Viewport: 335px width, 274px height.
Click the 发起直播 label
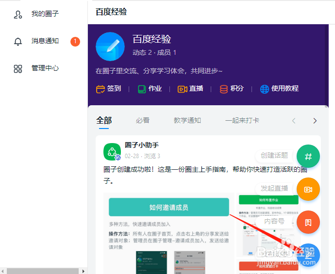click(x=274, y=189)
